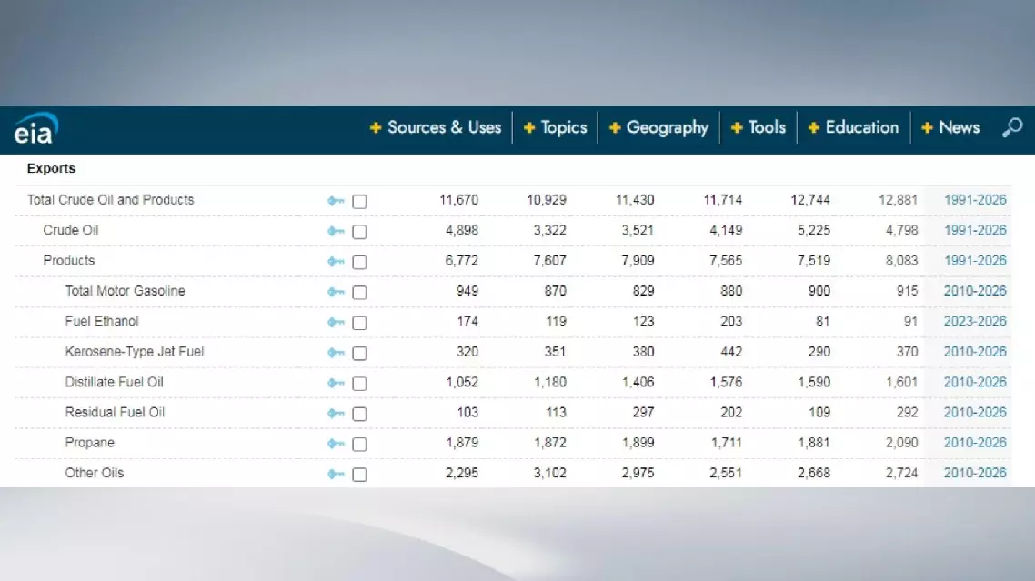This screenshot has height=581, width=1035.
Task: Click key icon beside Propane
Action: (x=337, y=444)
